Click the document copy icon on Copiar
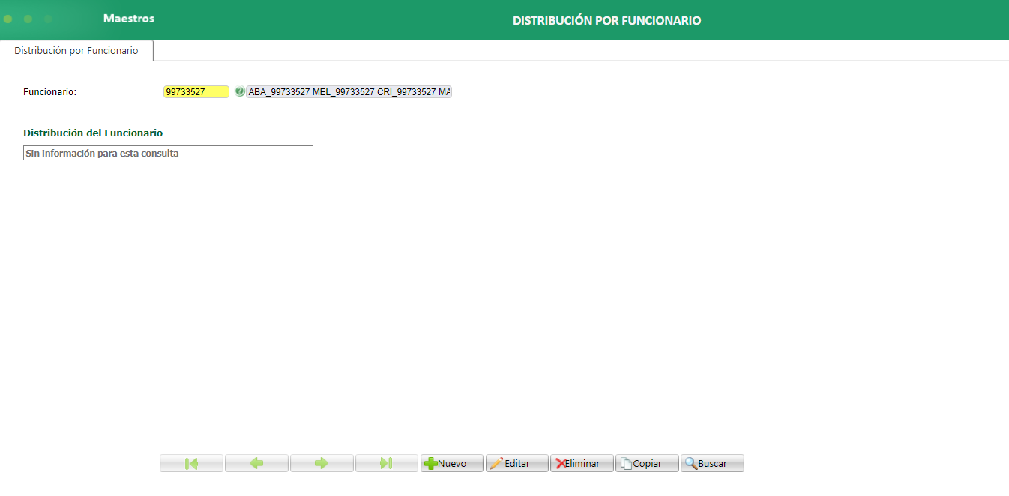Image resolution: width=1009 pixels, height=496 pixels. coord(626,462)
